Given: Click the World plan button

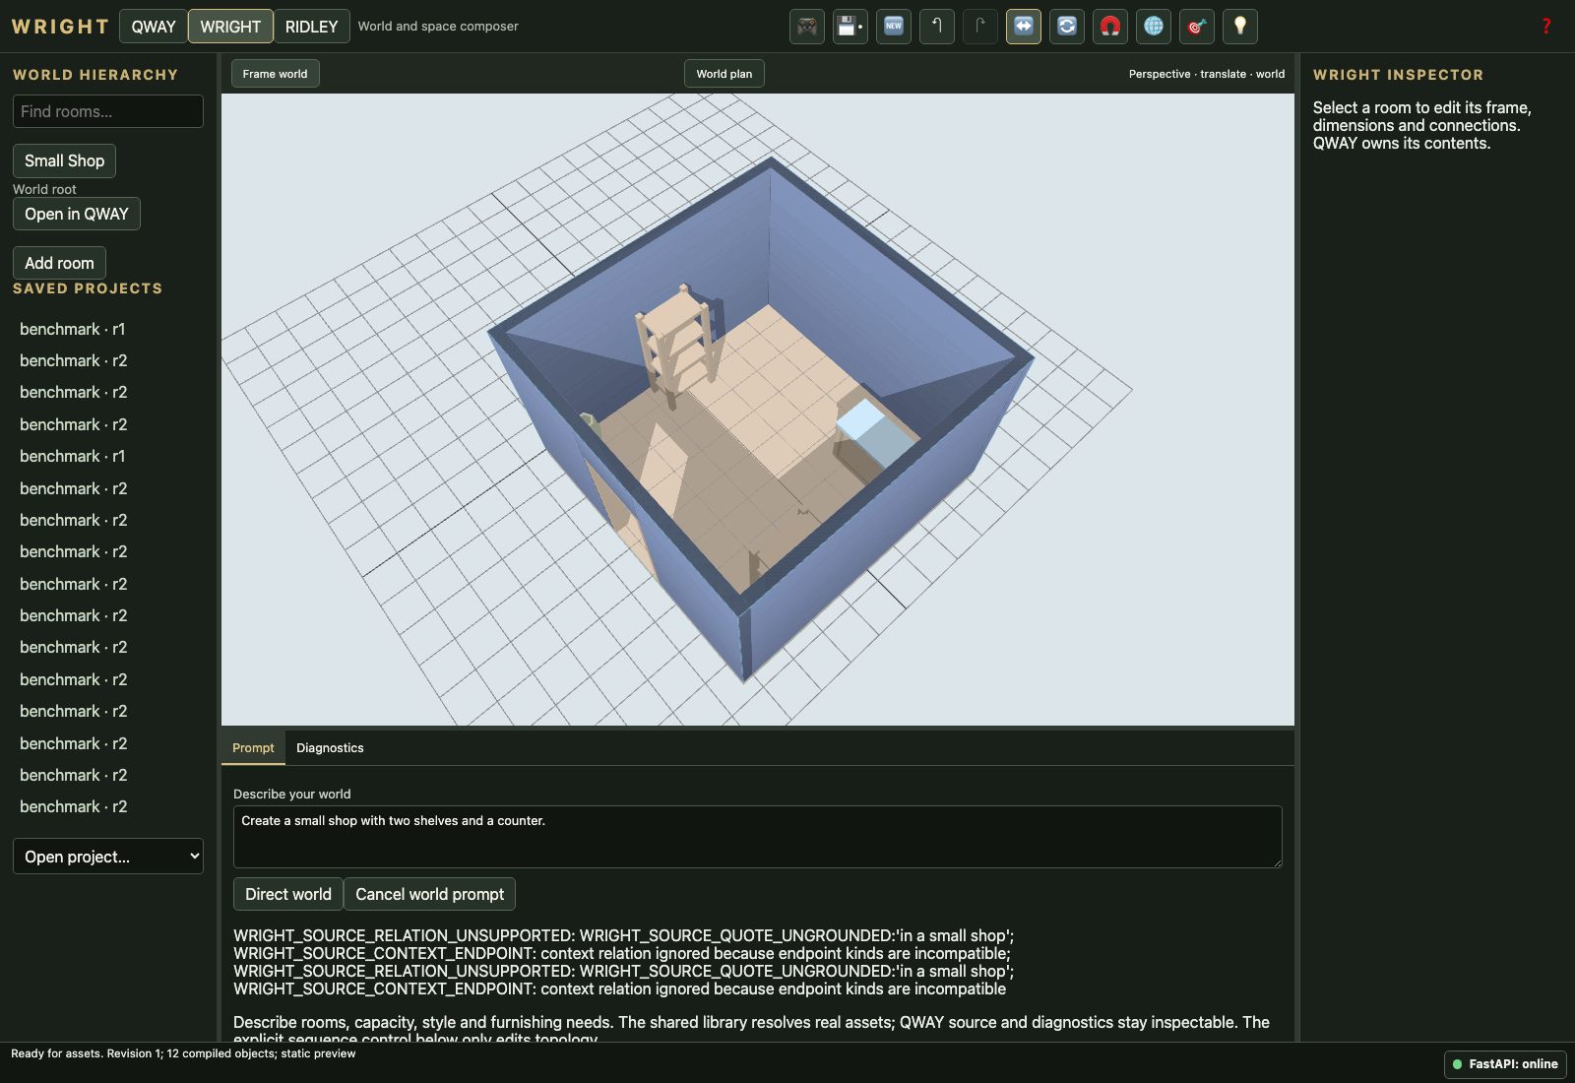Looking at the screenshot, I should (724, 74).
